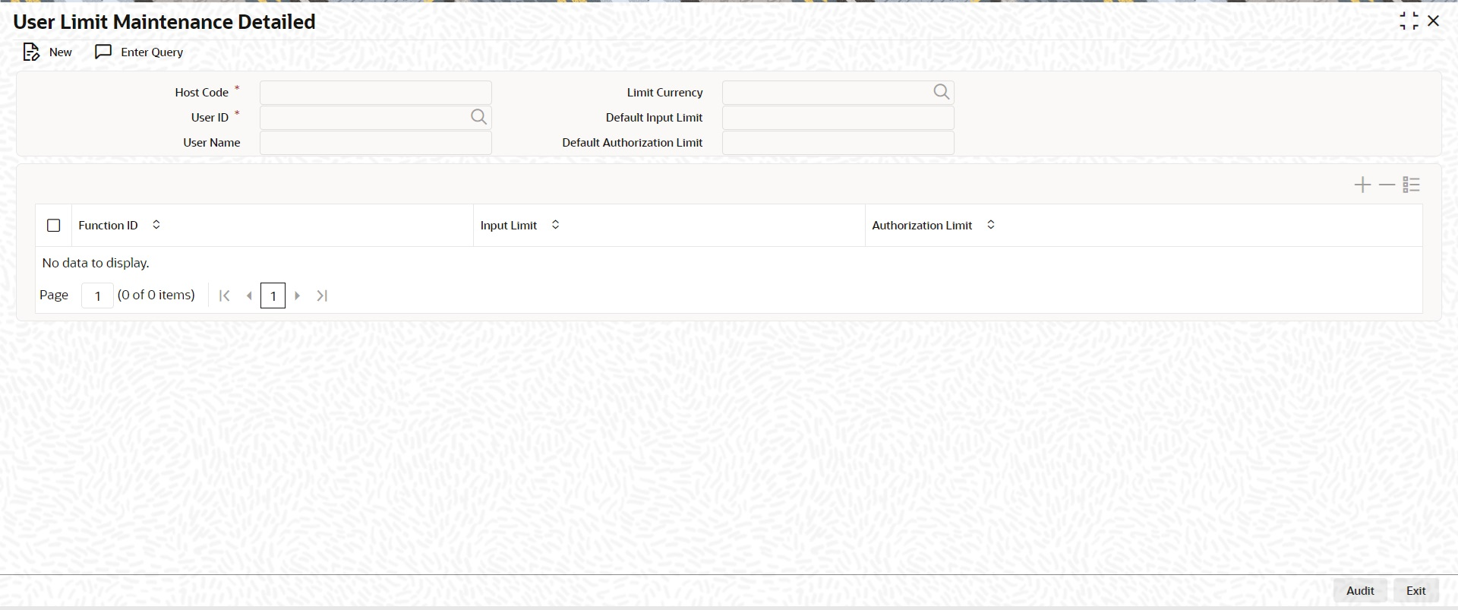Viewport: 1458px width, 610px height.
Task: Open the Enter Query speech-bubble icon
Action: [x=103, y=52]
